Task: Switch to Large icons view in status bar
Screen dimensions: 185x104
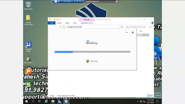Action: [152, 95]
